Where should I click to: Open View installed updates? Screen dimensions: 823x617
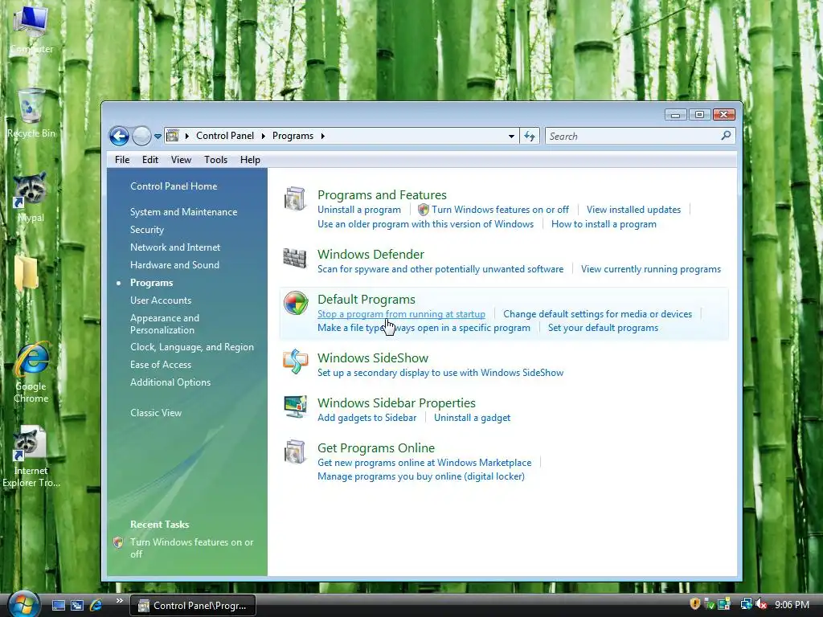click(633, 210)
